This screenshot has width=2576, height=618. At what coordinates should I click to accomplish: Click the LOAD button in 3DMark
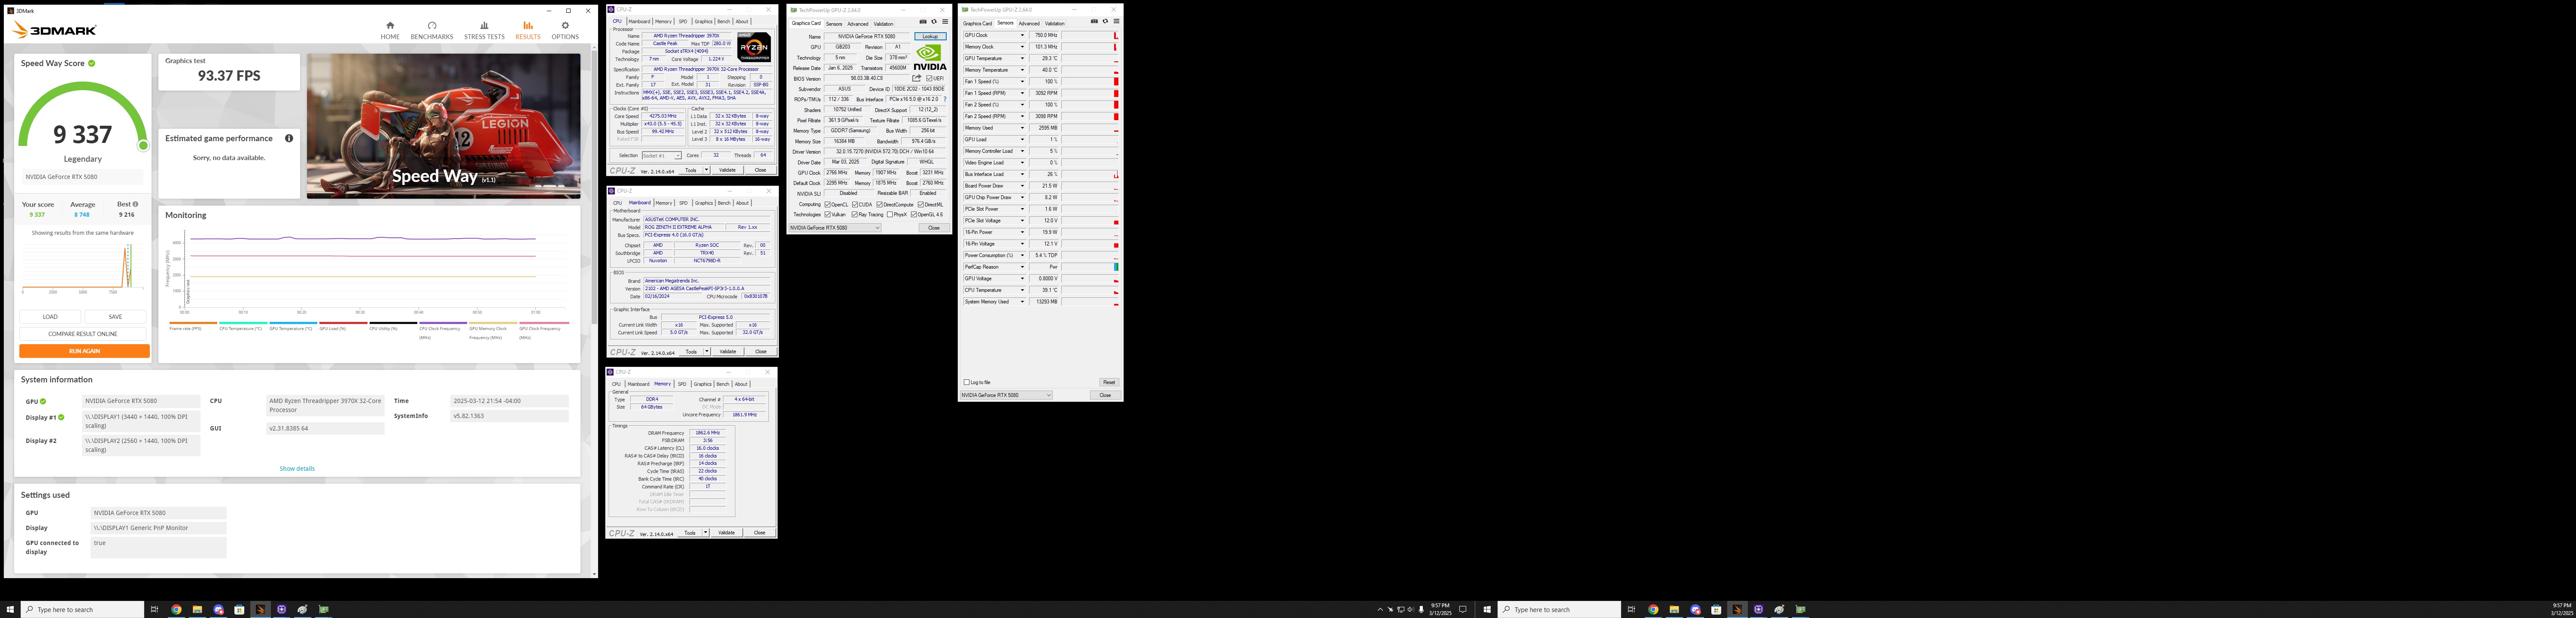click(x=50, y=317)
